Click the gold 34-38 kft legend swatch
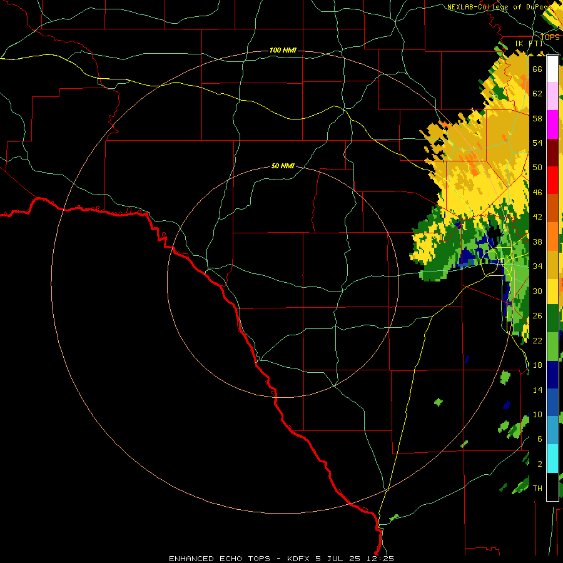Viewport: 563px width, 563px height. pos(552,265)
